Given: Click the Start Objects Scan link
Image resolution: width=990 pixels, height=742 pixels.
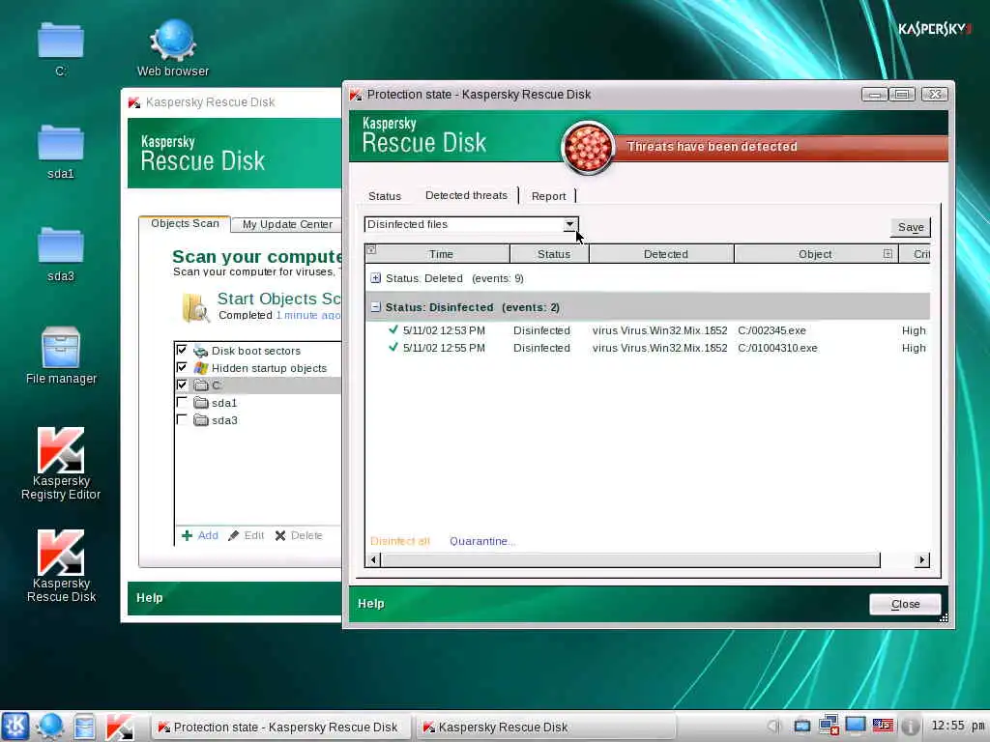Looking at the screenshot, I should tap(278, 299).
